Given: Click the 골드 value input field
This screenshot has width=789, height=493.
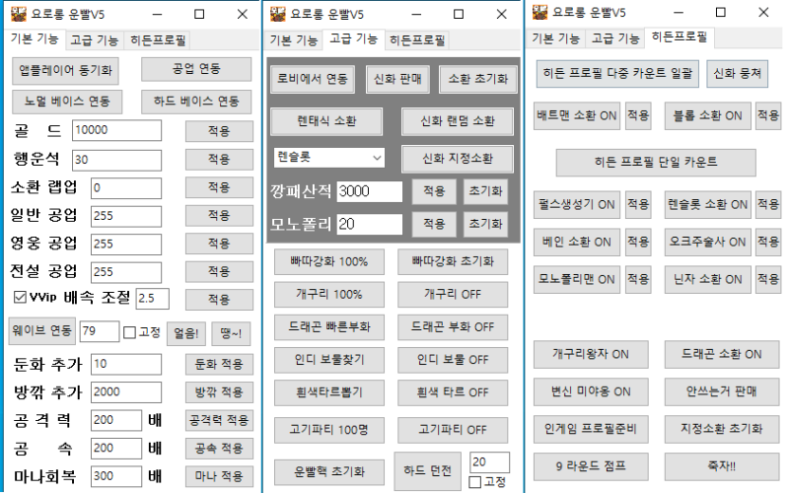Looking at the screenshot, I should 116,131.
